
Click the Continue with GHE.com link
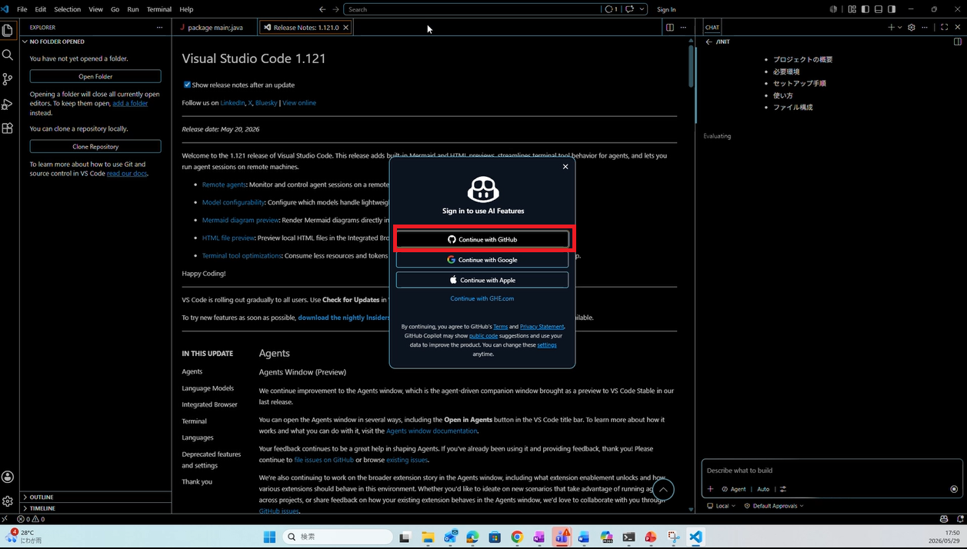pyautogui.click(x=482, y=298)
